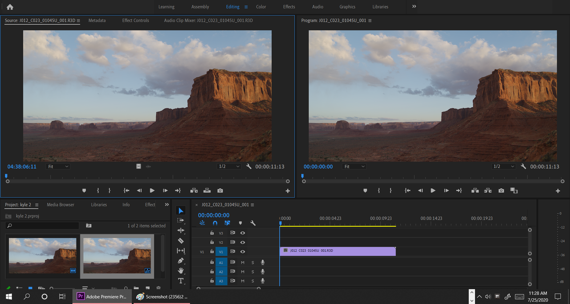Viewport: 570px width, 304px height.
Task: Select the Selection tool arrow
Action: [181, 211]
